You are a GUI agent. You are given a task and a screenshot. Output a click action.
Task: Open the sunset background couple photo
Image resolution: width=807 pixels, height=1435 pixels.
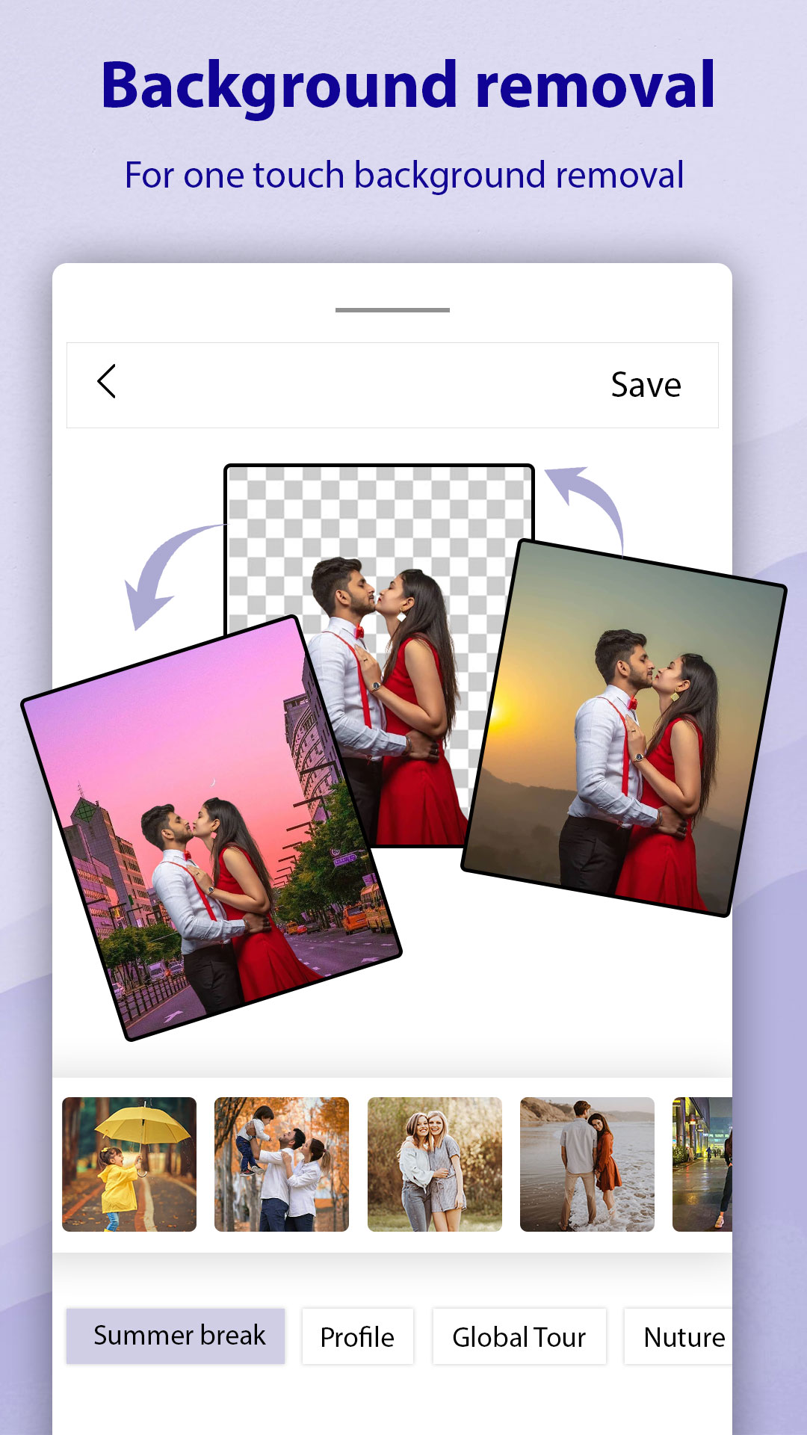coord(624,727)
